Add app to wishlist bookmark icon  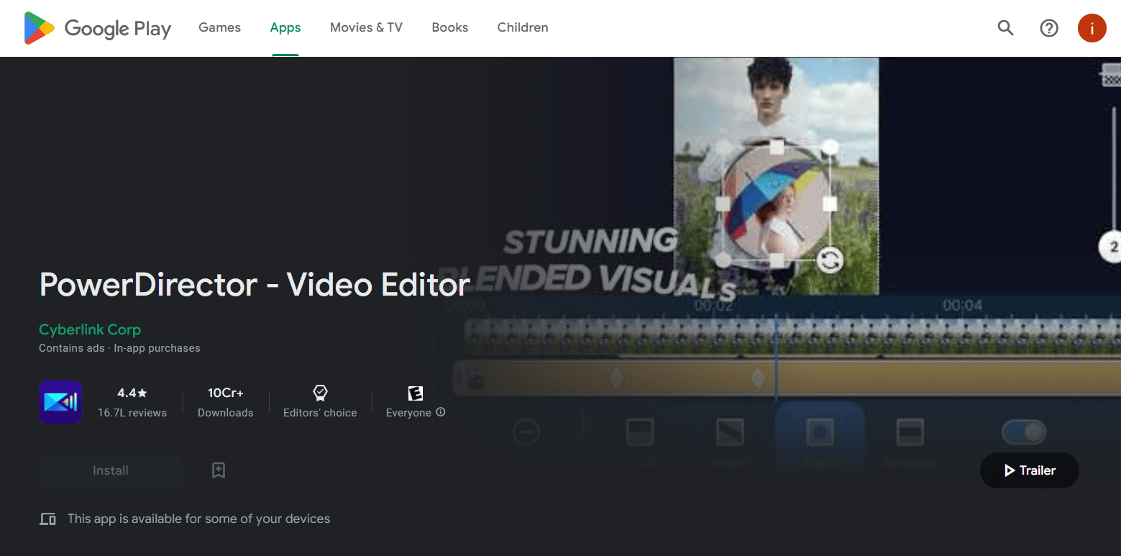click(x=219, y=470)
